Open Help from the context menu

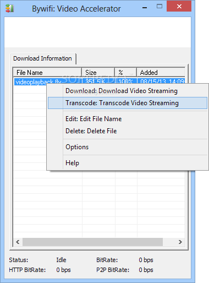click(x=128, y=163)
